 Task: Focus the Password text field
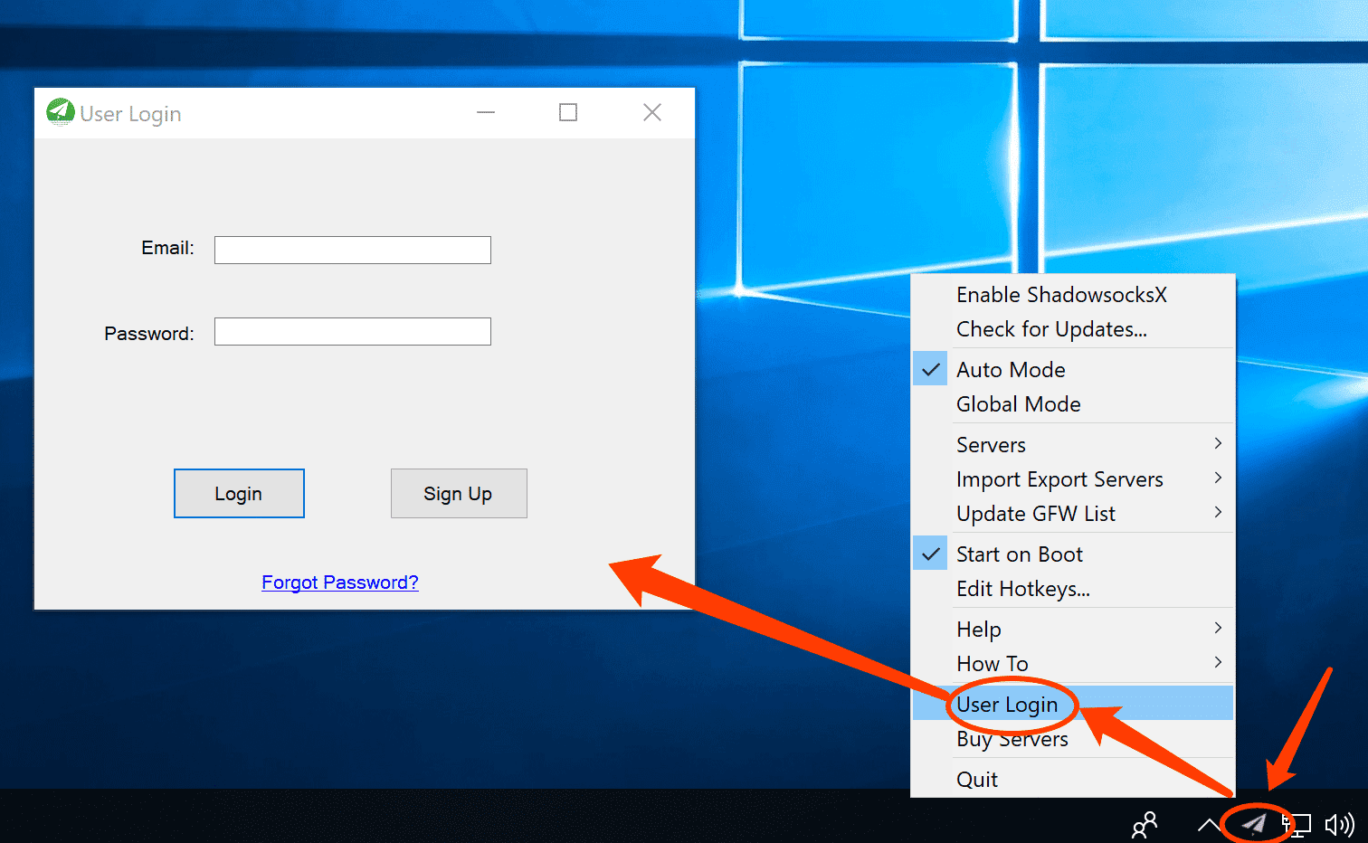[353, 332]
